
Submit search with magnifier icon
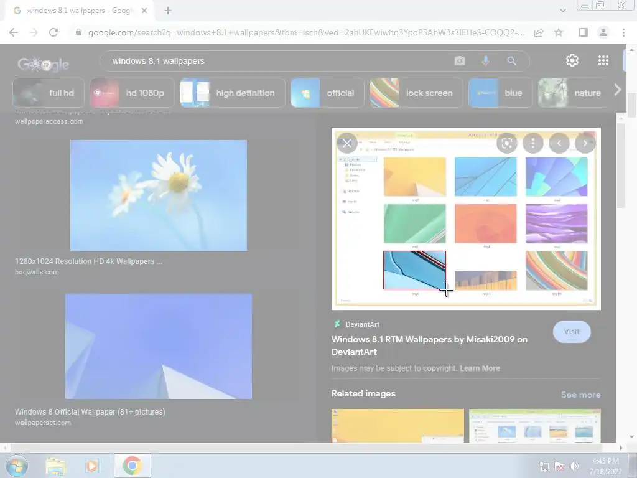[511, 61]
